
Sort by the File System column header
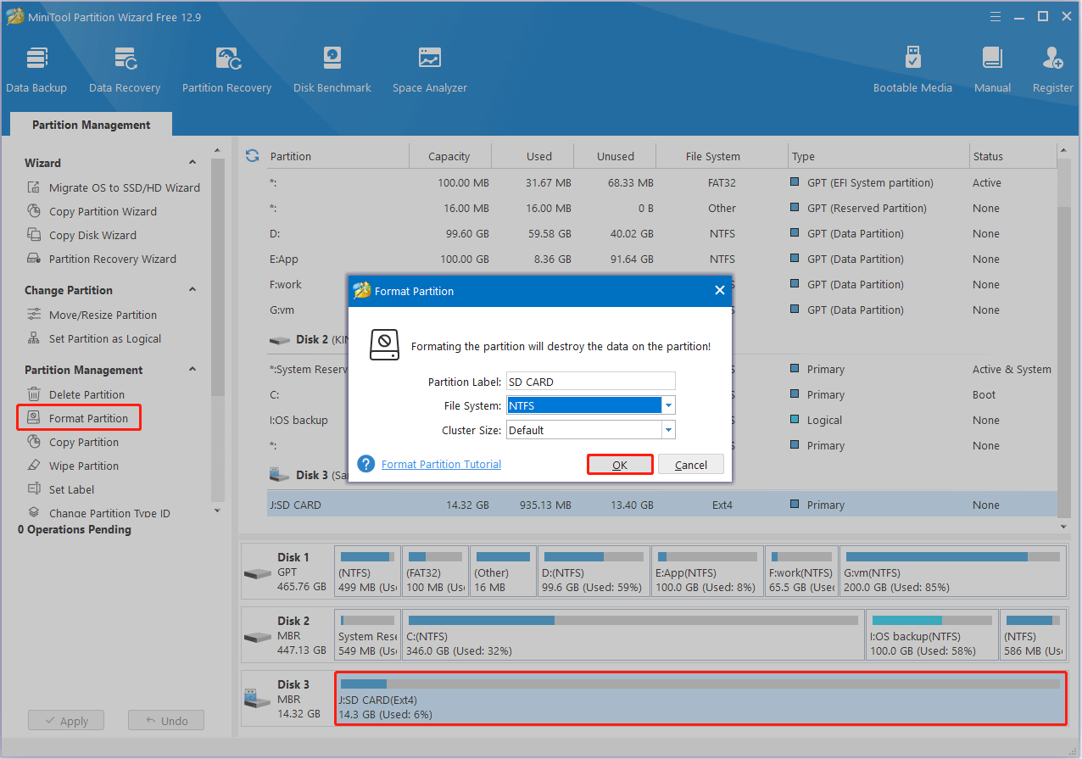[x=712, y=156]
